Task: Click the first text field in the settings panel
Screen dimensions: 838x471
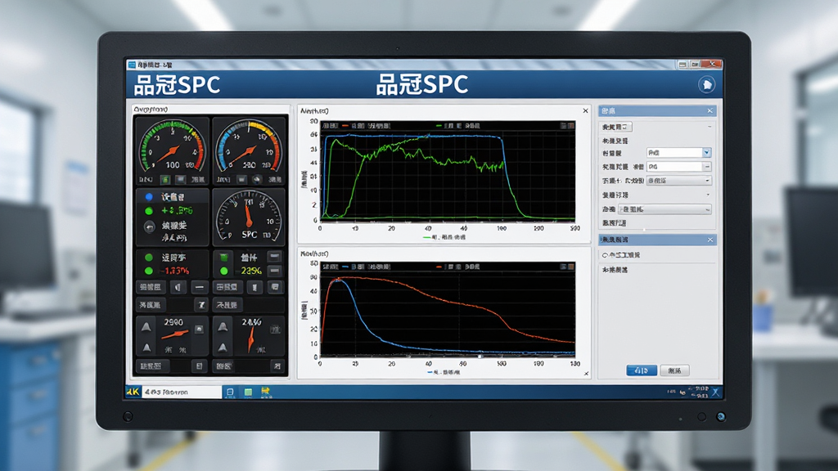Action: [x=674, y=153]
